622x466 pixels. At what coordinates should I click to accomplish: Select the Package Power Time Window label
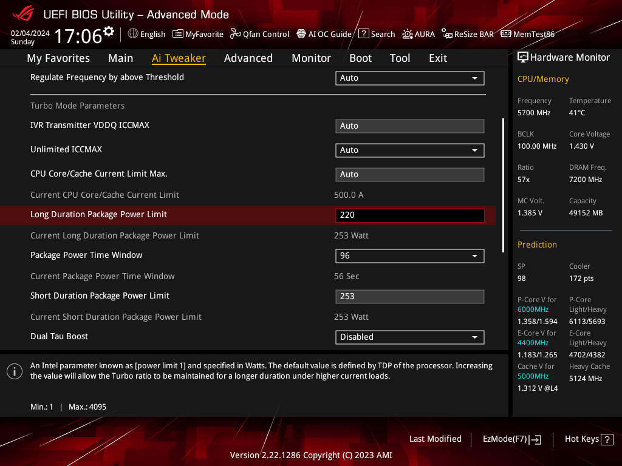pyautogui.click(x=86, y=255)
